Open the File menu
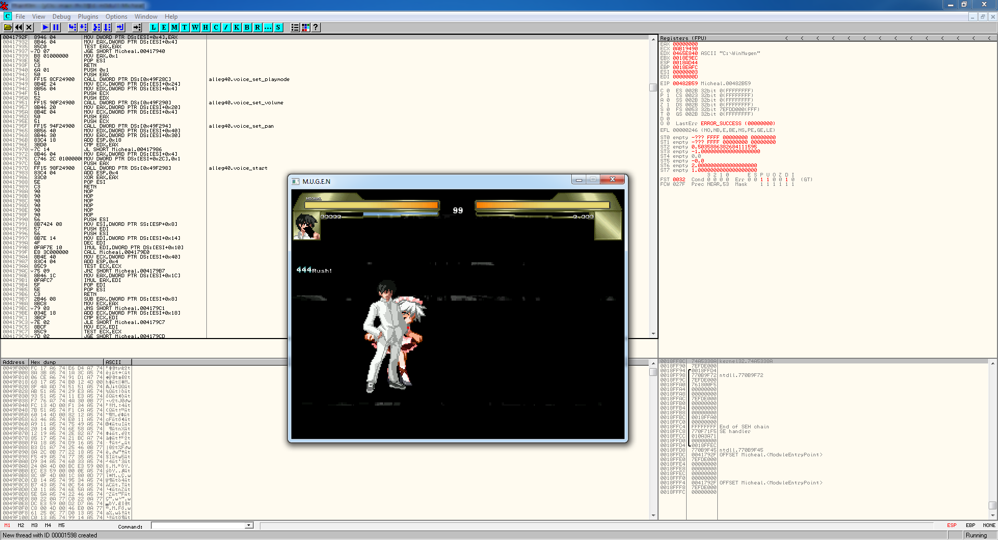 20,17
